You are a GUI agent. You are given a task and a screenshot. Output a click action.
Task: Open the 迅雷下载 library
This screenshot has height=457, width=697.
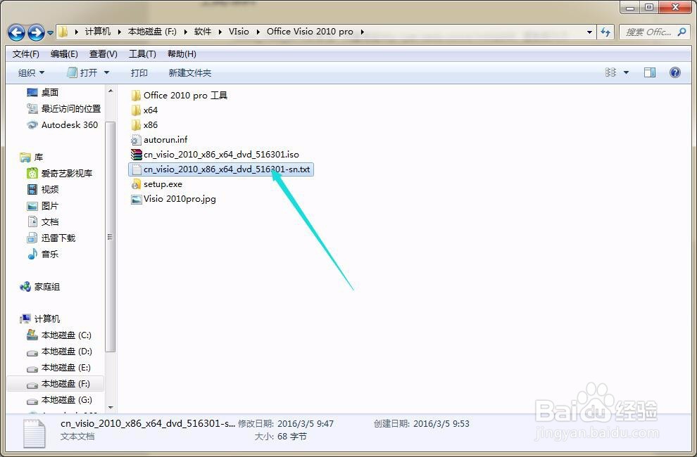(x=51, y=238)
